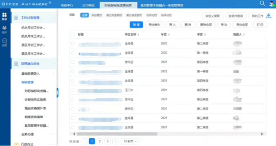
Task: Switch to the 基层管理手段融合一张纸管理表 tab
Action: pyautogui.click(x=162, y=5)
